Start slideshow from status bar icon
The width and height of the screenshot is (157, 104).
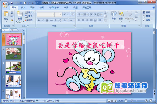tap(115, 101)
